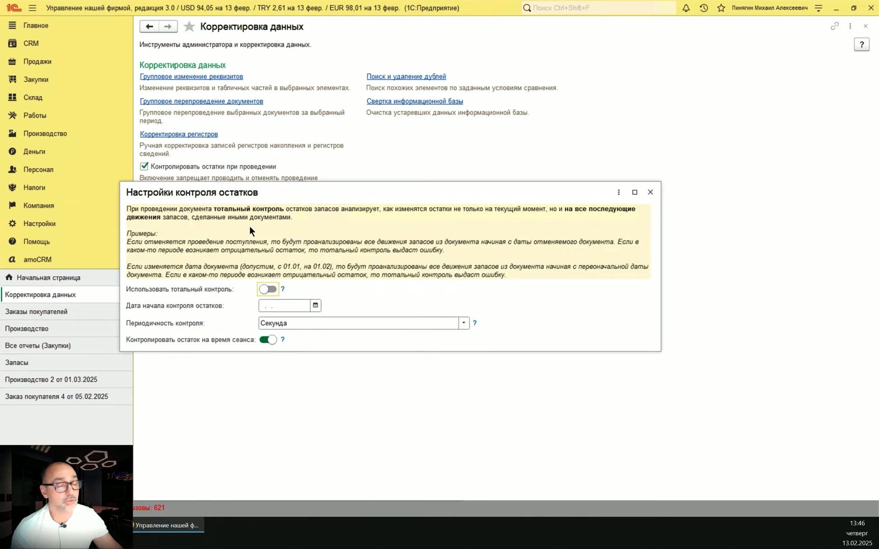
Task: Click the help question mark button
Action: coord(861,45)
